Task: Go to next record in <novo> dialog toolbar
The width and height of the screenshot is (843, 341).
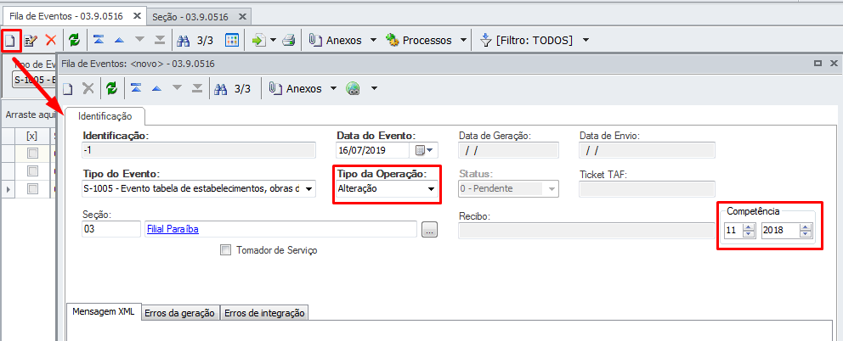Action: click(x=177, y=88)
